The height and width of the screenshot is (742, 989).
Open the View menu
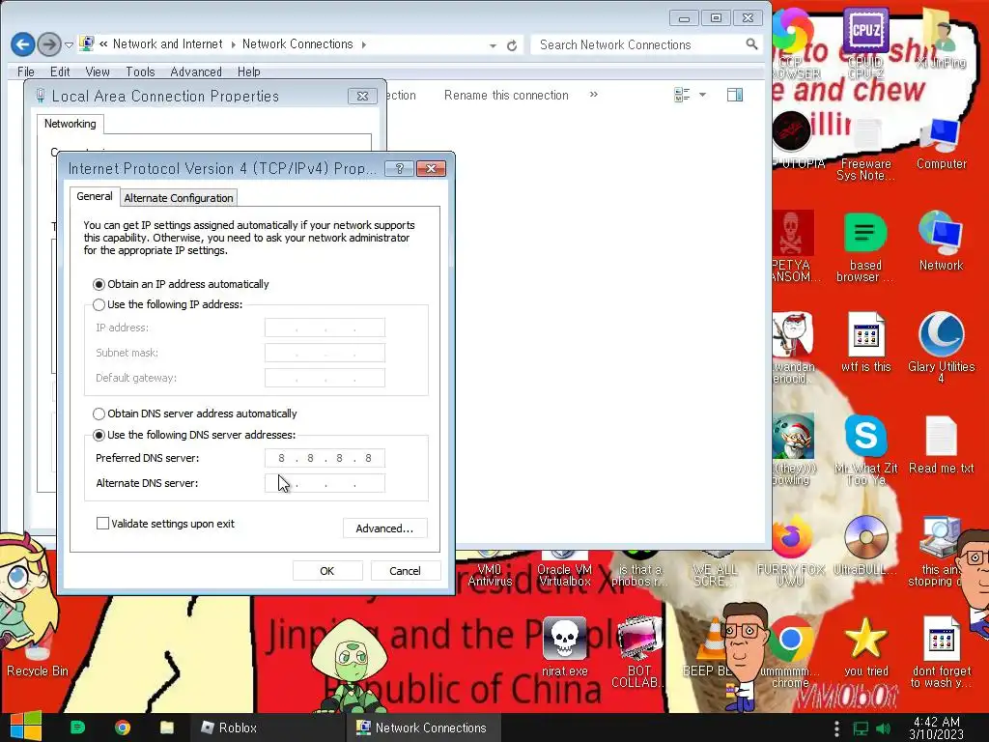(98, 71)
